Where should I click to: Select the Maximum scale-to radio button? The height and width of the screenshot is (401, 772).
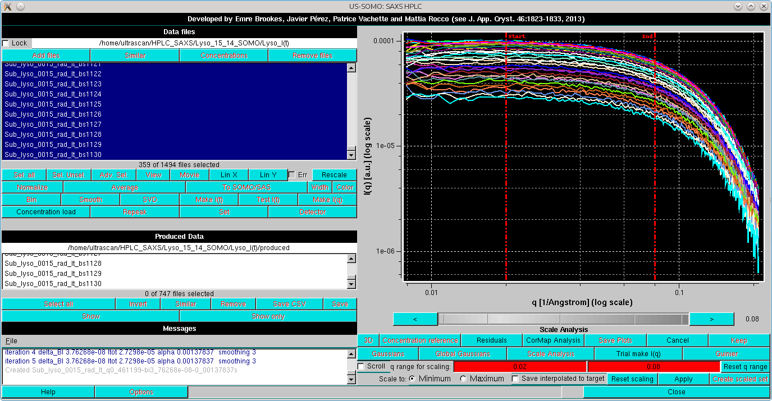463,379
